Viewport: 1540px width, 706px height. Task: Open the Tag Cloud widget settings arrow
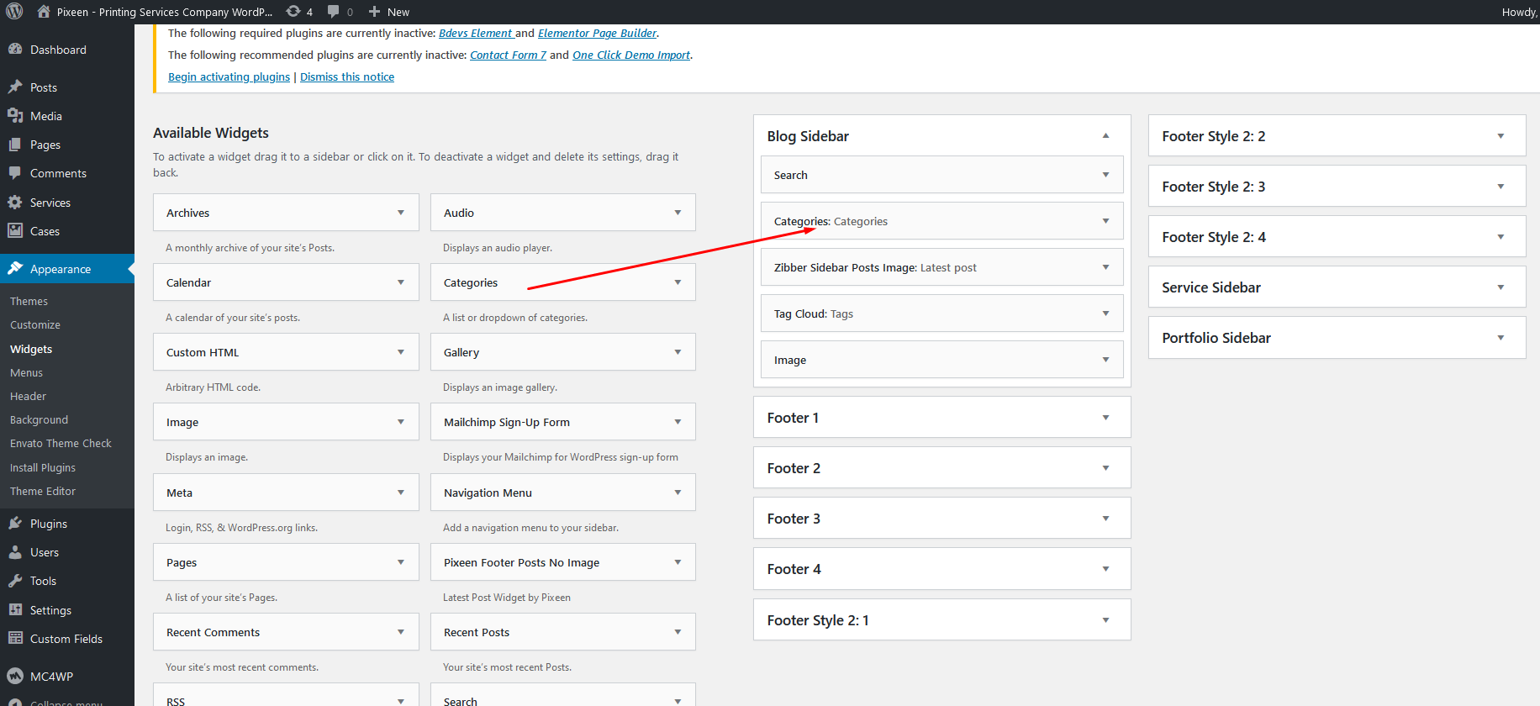click(1105, 313)
